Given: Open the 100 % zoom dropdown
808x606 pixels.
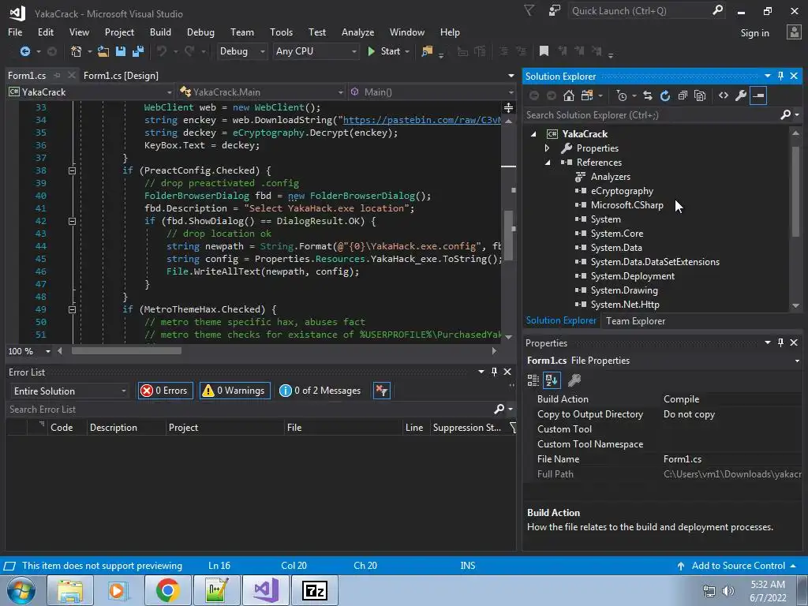Looking at the screenshot, I should point(48,351).
